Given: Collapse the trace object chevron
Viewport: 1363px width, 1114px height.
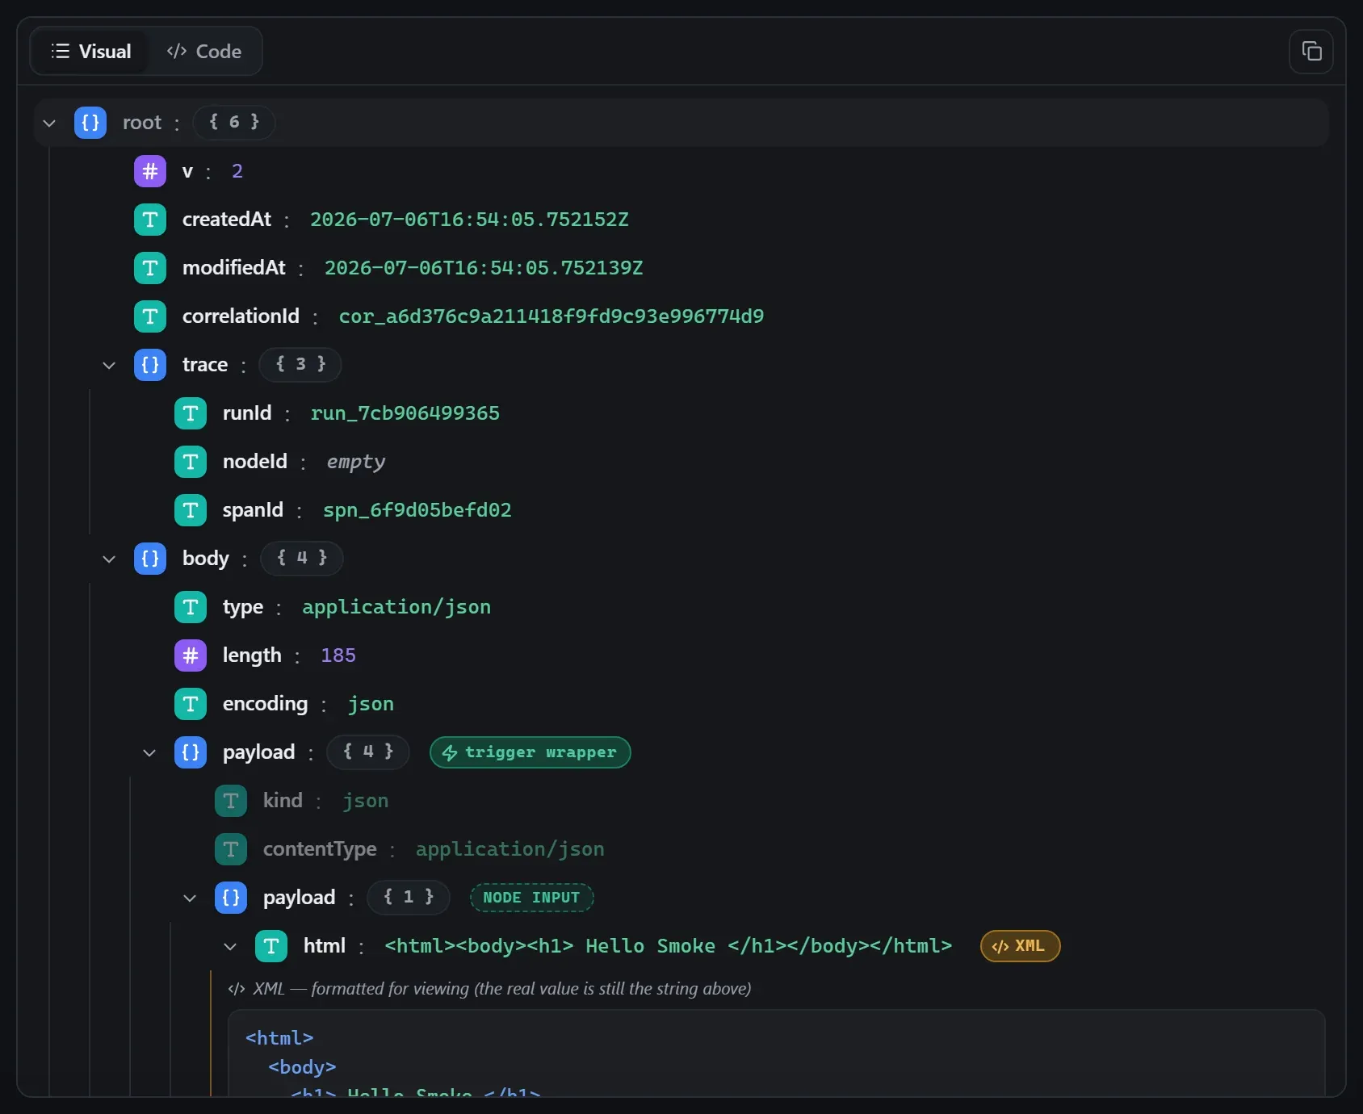Looking at the screenshot, I should click(x=109, y=365).
